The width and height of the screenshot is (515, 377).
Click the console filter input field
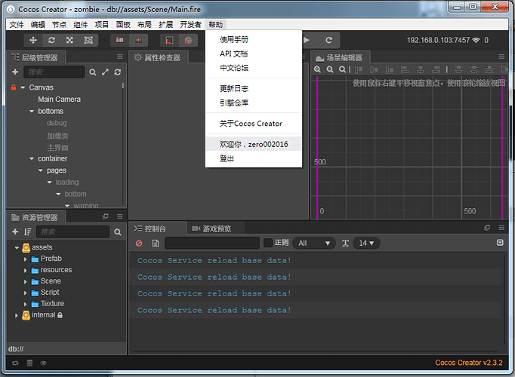coord(212,243)
